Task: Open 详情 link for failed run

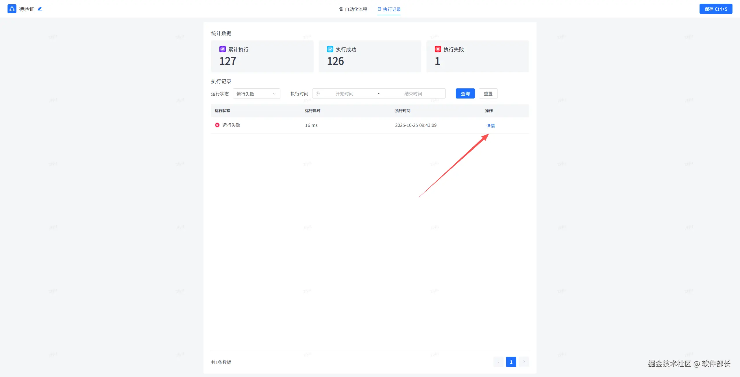Action: (x=490, y=126)
